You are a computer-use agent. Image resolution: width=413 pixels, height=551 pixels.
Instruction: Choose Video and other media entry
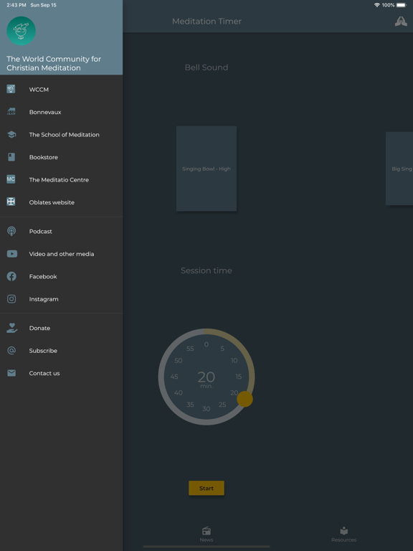tap(62, 254)
